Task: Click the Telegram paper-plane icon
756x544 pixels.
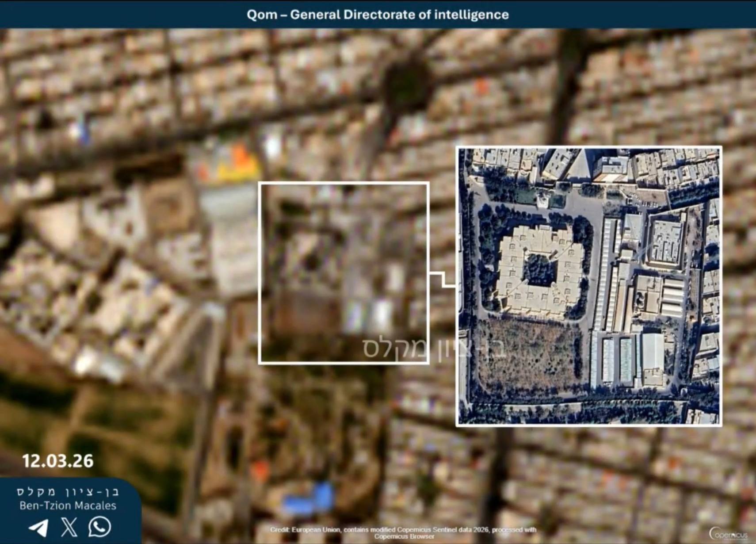Action: 39,528
